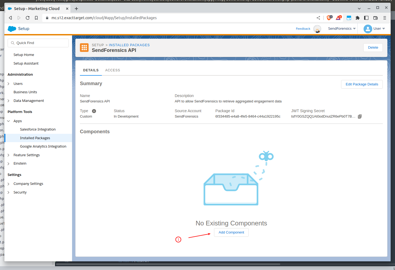Select the Setup - Marketing Cloud browser tab
The width and height of the screenshot is (395, 270).
coord(37,9)
